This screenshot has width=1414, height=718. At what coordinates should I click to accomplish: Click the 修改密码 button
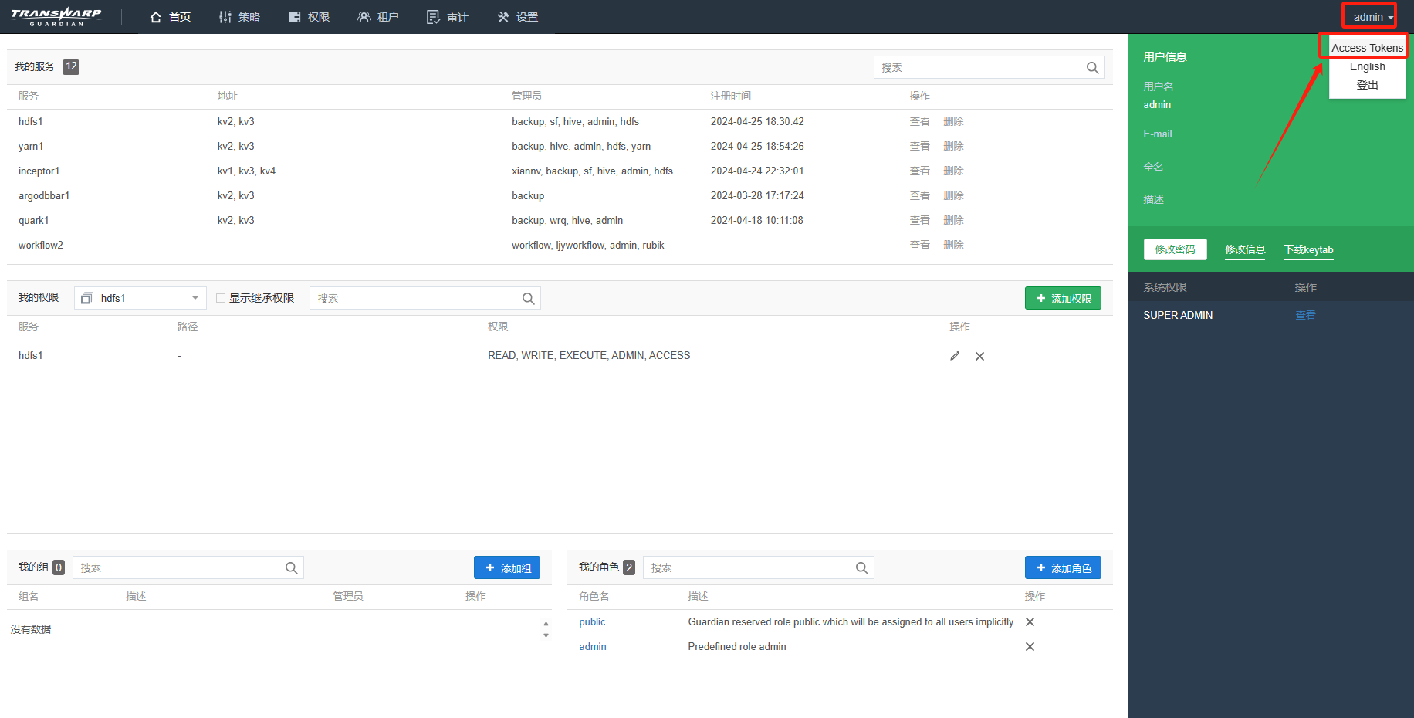(x=1175, y=249)
